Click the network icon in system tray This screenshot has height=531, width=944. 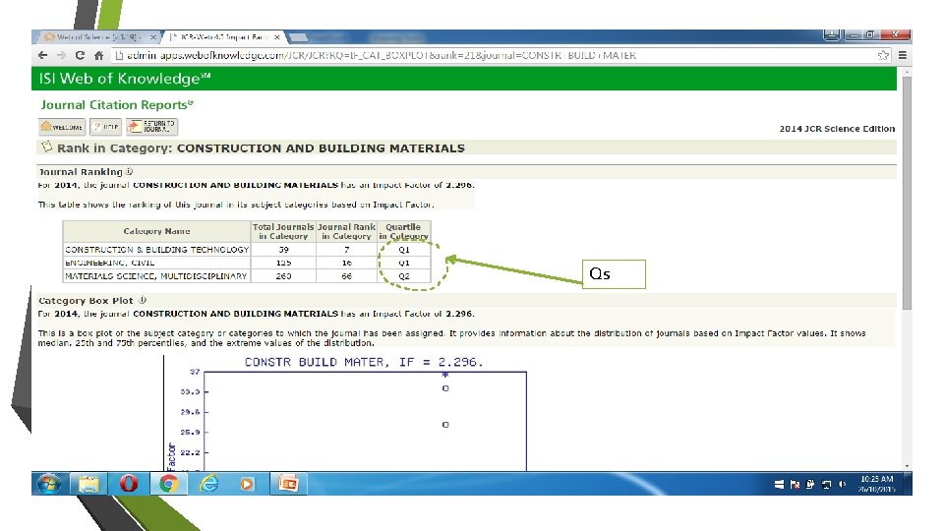[x=826, y=484]
